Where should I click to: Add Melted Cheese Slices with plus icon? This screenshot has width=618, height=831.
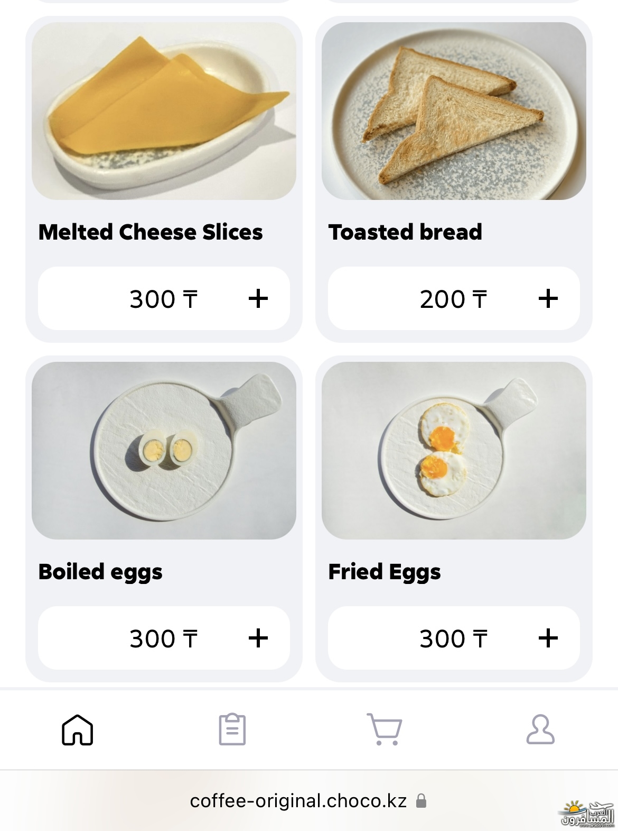pyautogui.click(x=258, y=299)
